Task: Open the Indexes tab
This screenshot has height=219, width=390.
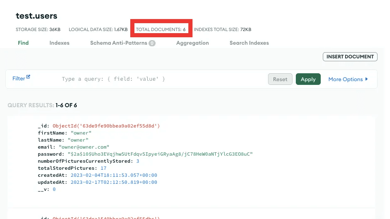Action: [59, 43]
